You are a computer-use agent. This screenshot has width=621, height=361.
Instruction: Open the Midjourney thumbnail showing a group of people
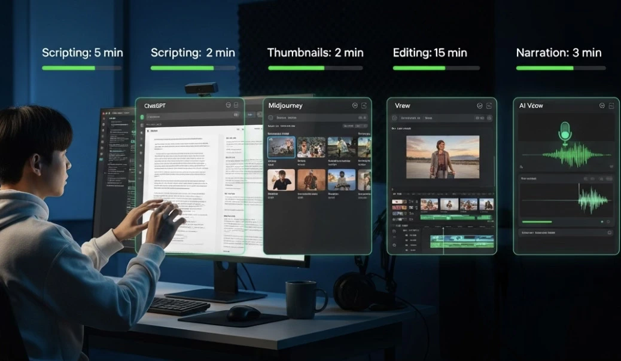point(311,148)
